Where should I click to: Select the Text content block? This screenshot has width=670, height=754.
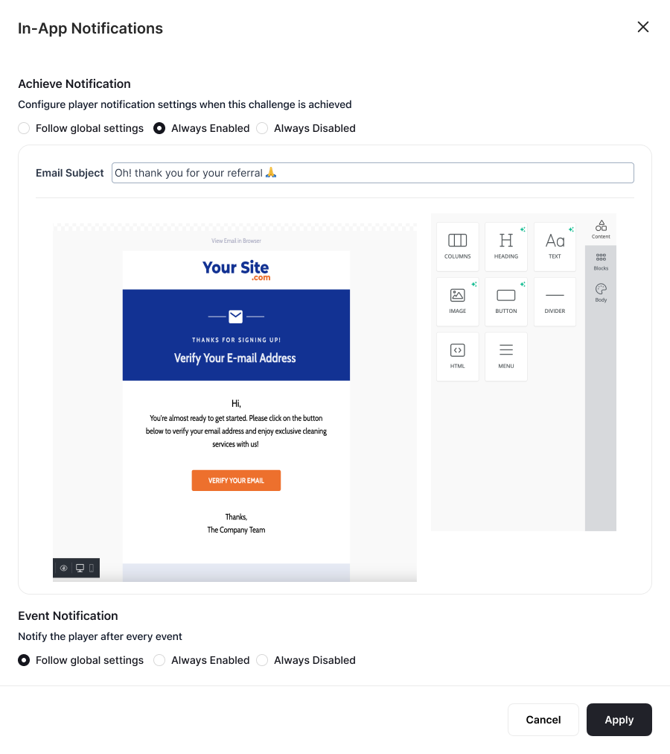(x=554, y=246)
